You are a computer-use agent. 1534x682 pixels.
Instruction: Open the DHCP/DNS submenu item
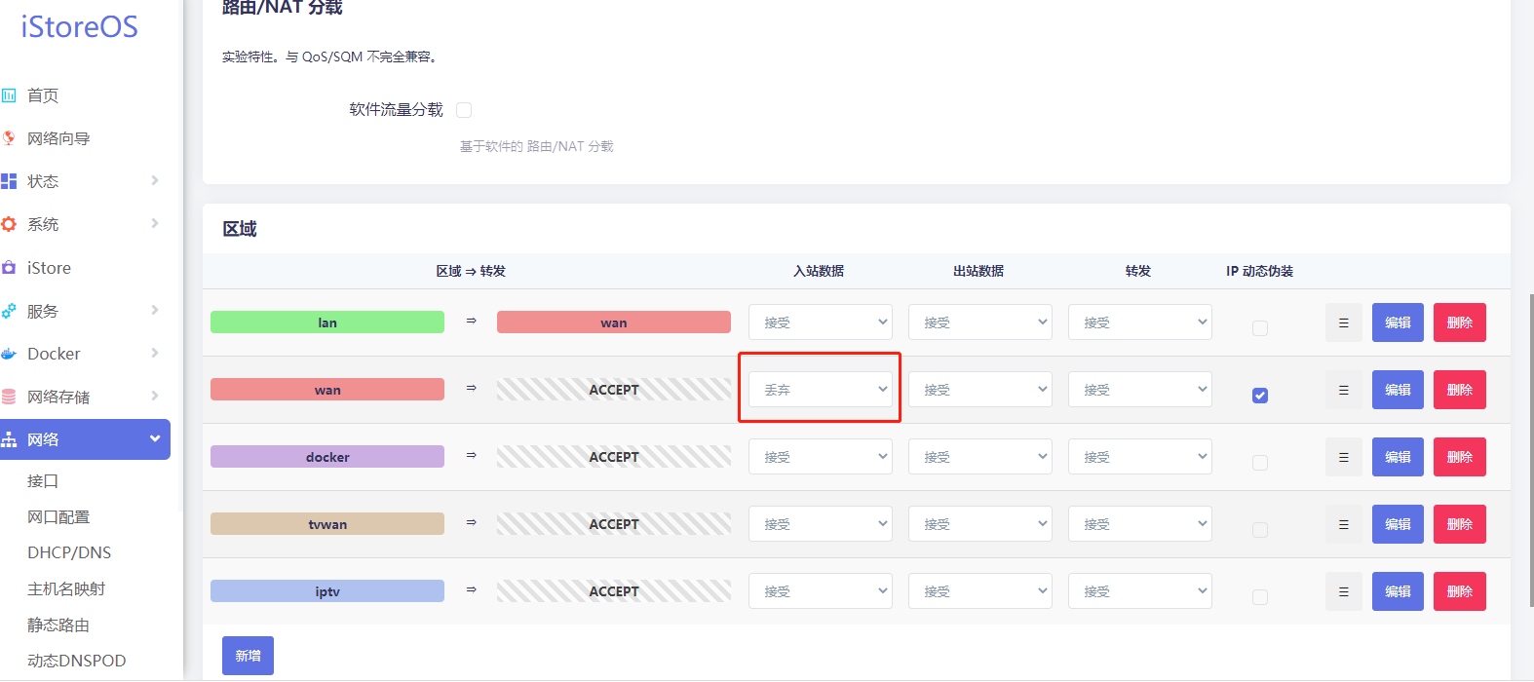point(69,552)
